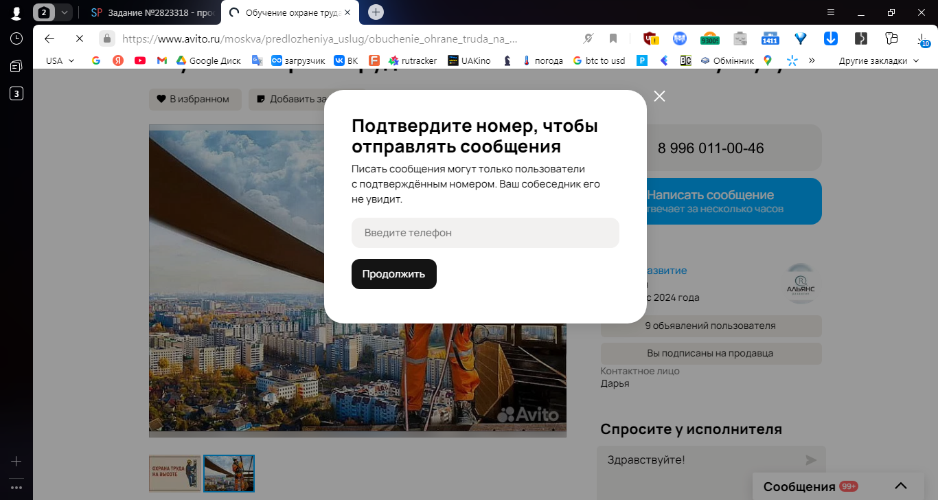The width and height of the screenshot is (938, 500).
Task: Open the Yandex bookmark
Action: point(118,60)
